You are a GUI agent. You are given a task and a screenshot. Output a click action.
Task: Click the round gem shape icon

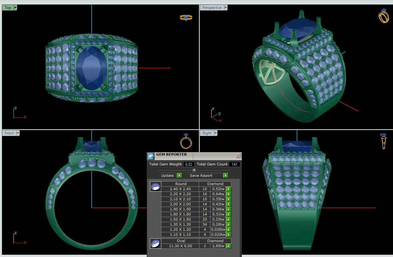pos(155,187)
